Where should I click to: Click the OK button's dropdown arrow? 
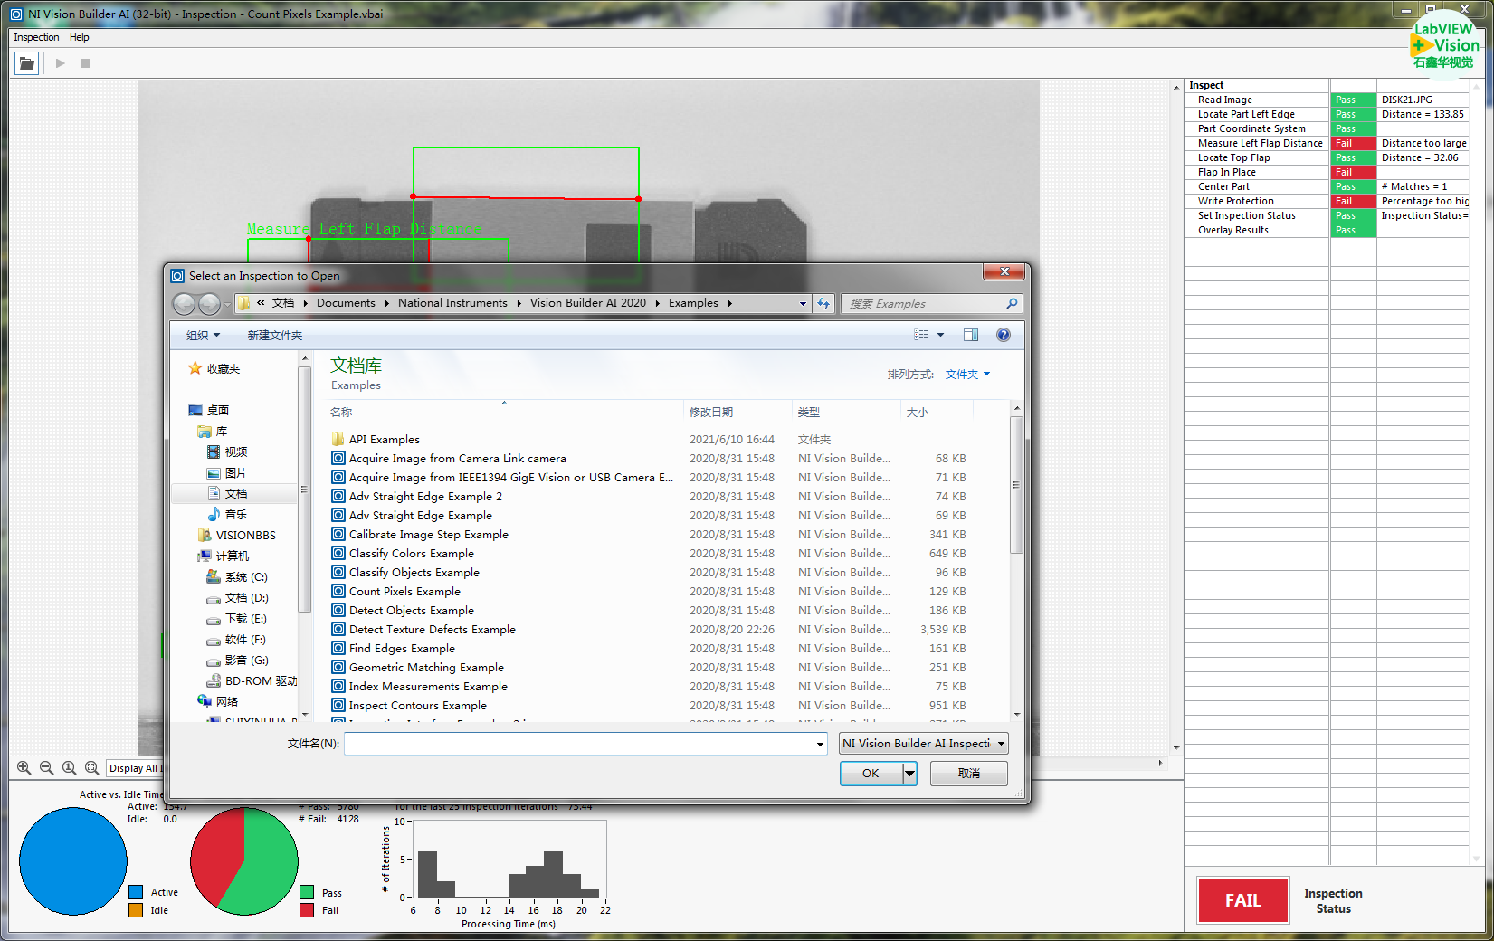point(909,774)
